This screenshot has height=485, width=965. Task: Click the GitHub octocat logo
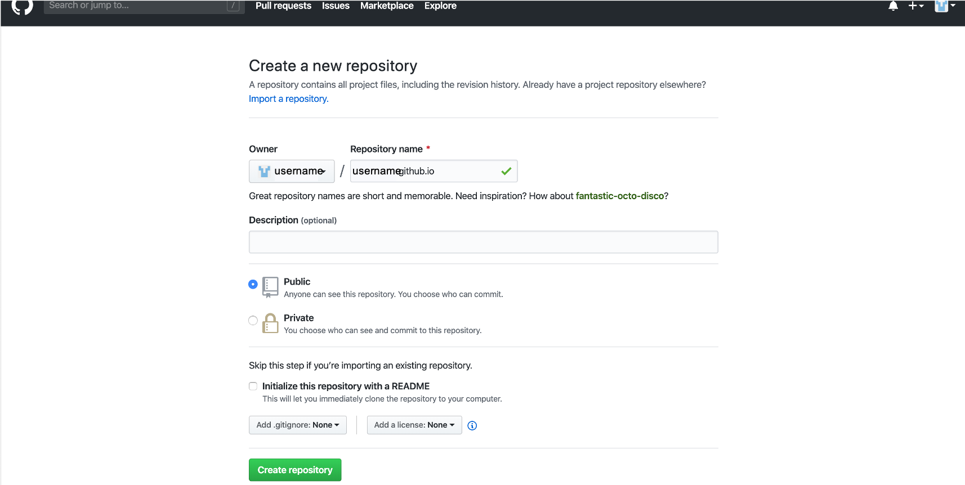(23, 6)
